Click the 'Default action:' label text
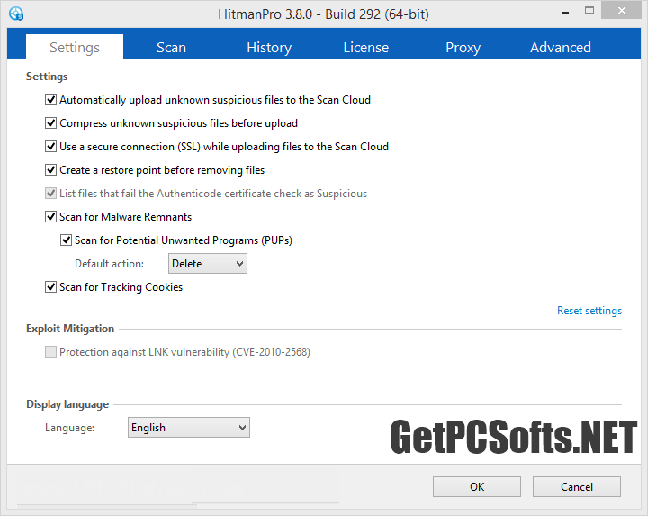648x516 pixels. [x=109, y=264]
